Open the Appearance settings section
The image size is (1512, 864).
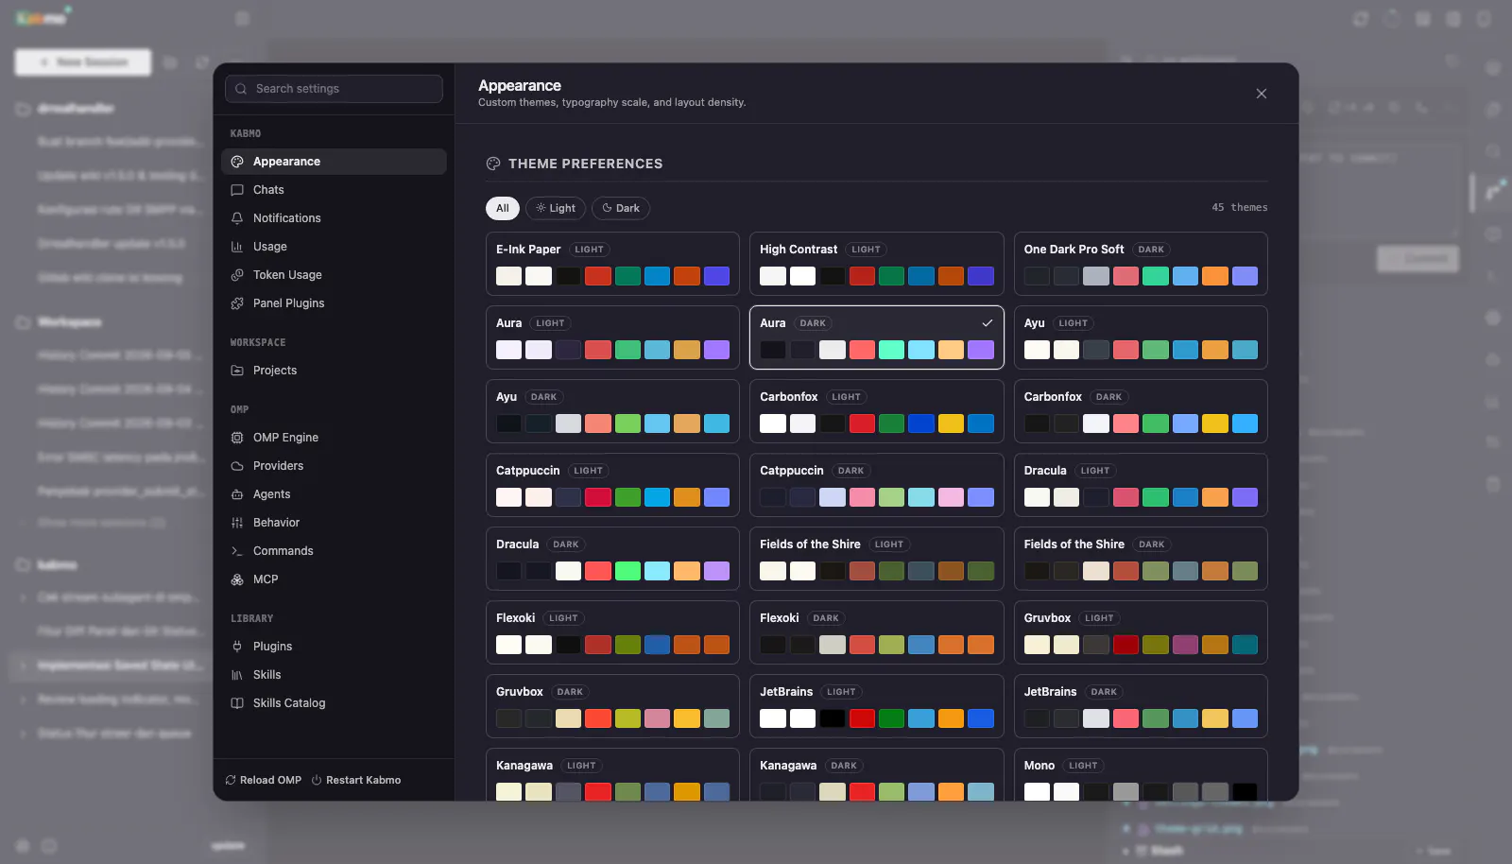(334, 162)
